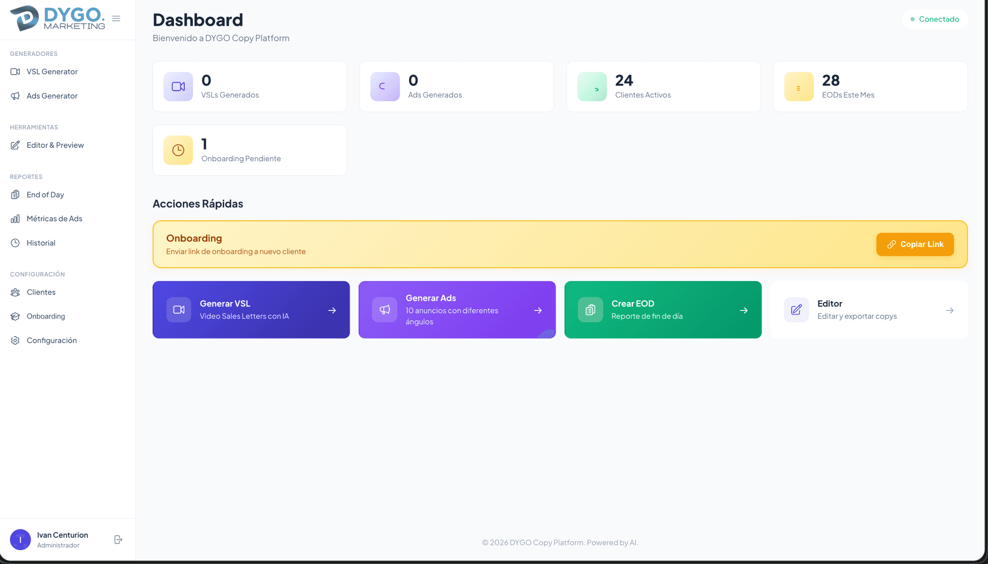Click the Acciones Rápidas section heading

tap(198, 204)
